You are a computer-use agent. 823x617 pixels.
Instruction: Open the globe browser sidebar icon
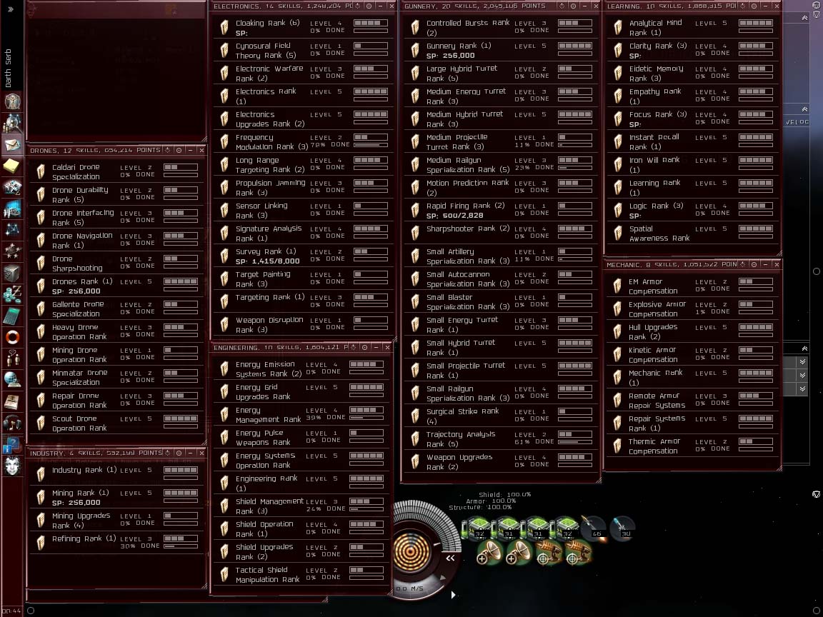pos(12,380)
